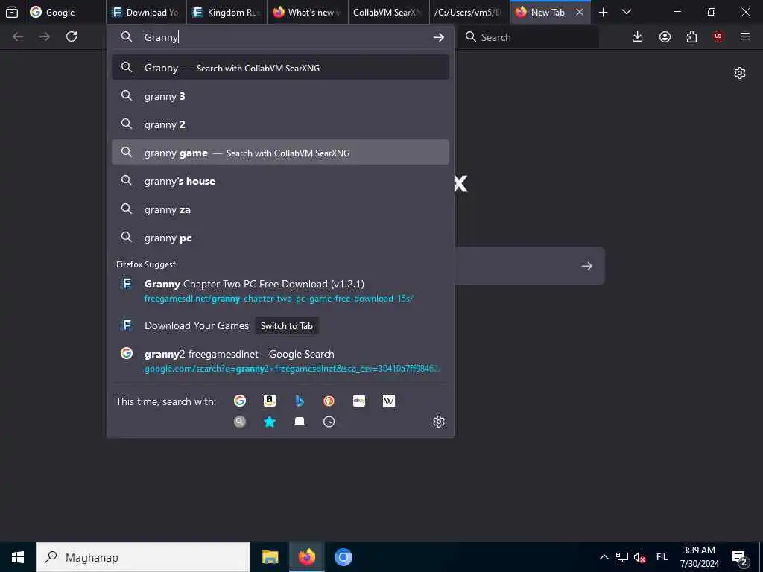Screen dimensions: 763x572
Task: Open the 3:39 AM clock in taskbar
Action: (x=699, y=557)
